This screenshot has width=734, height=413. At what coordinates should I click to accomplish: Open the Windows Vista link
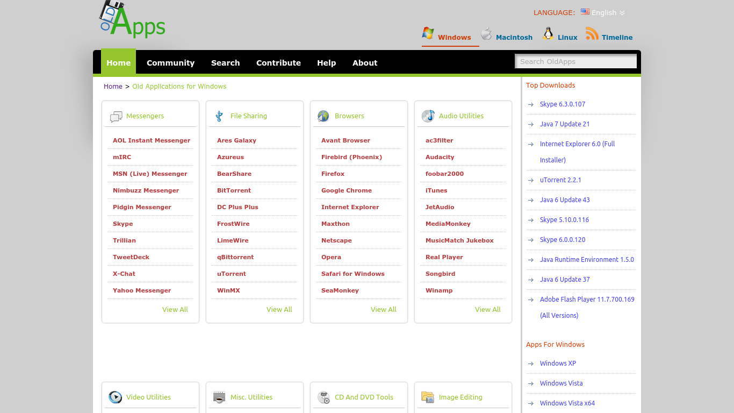coord(561,383)
